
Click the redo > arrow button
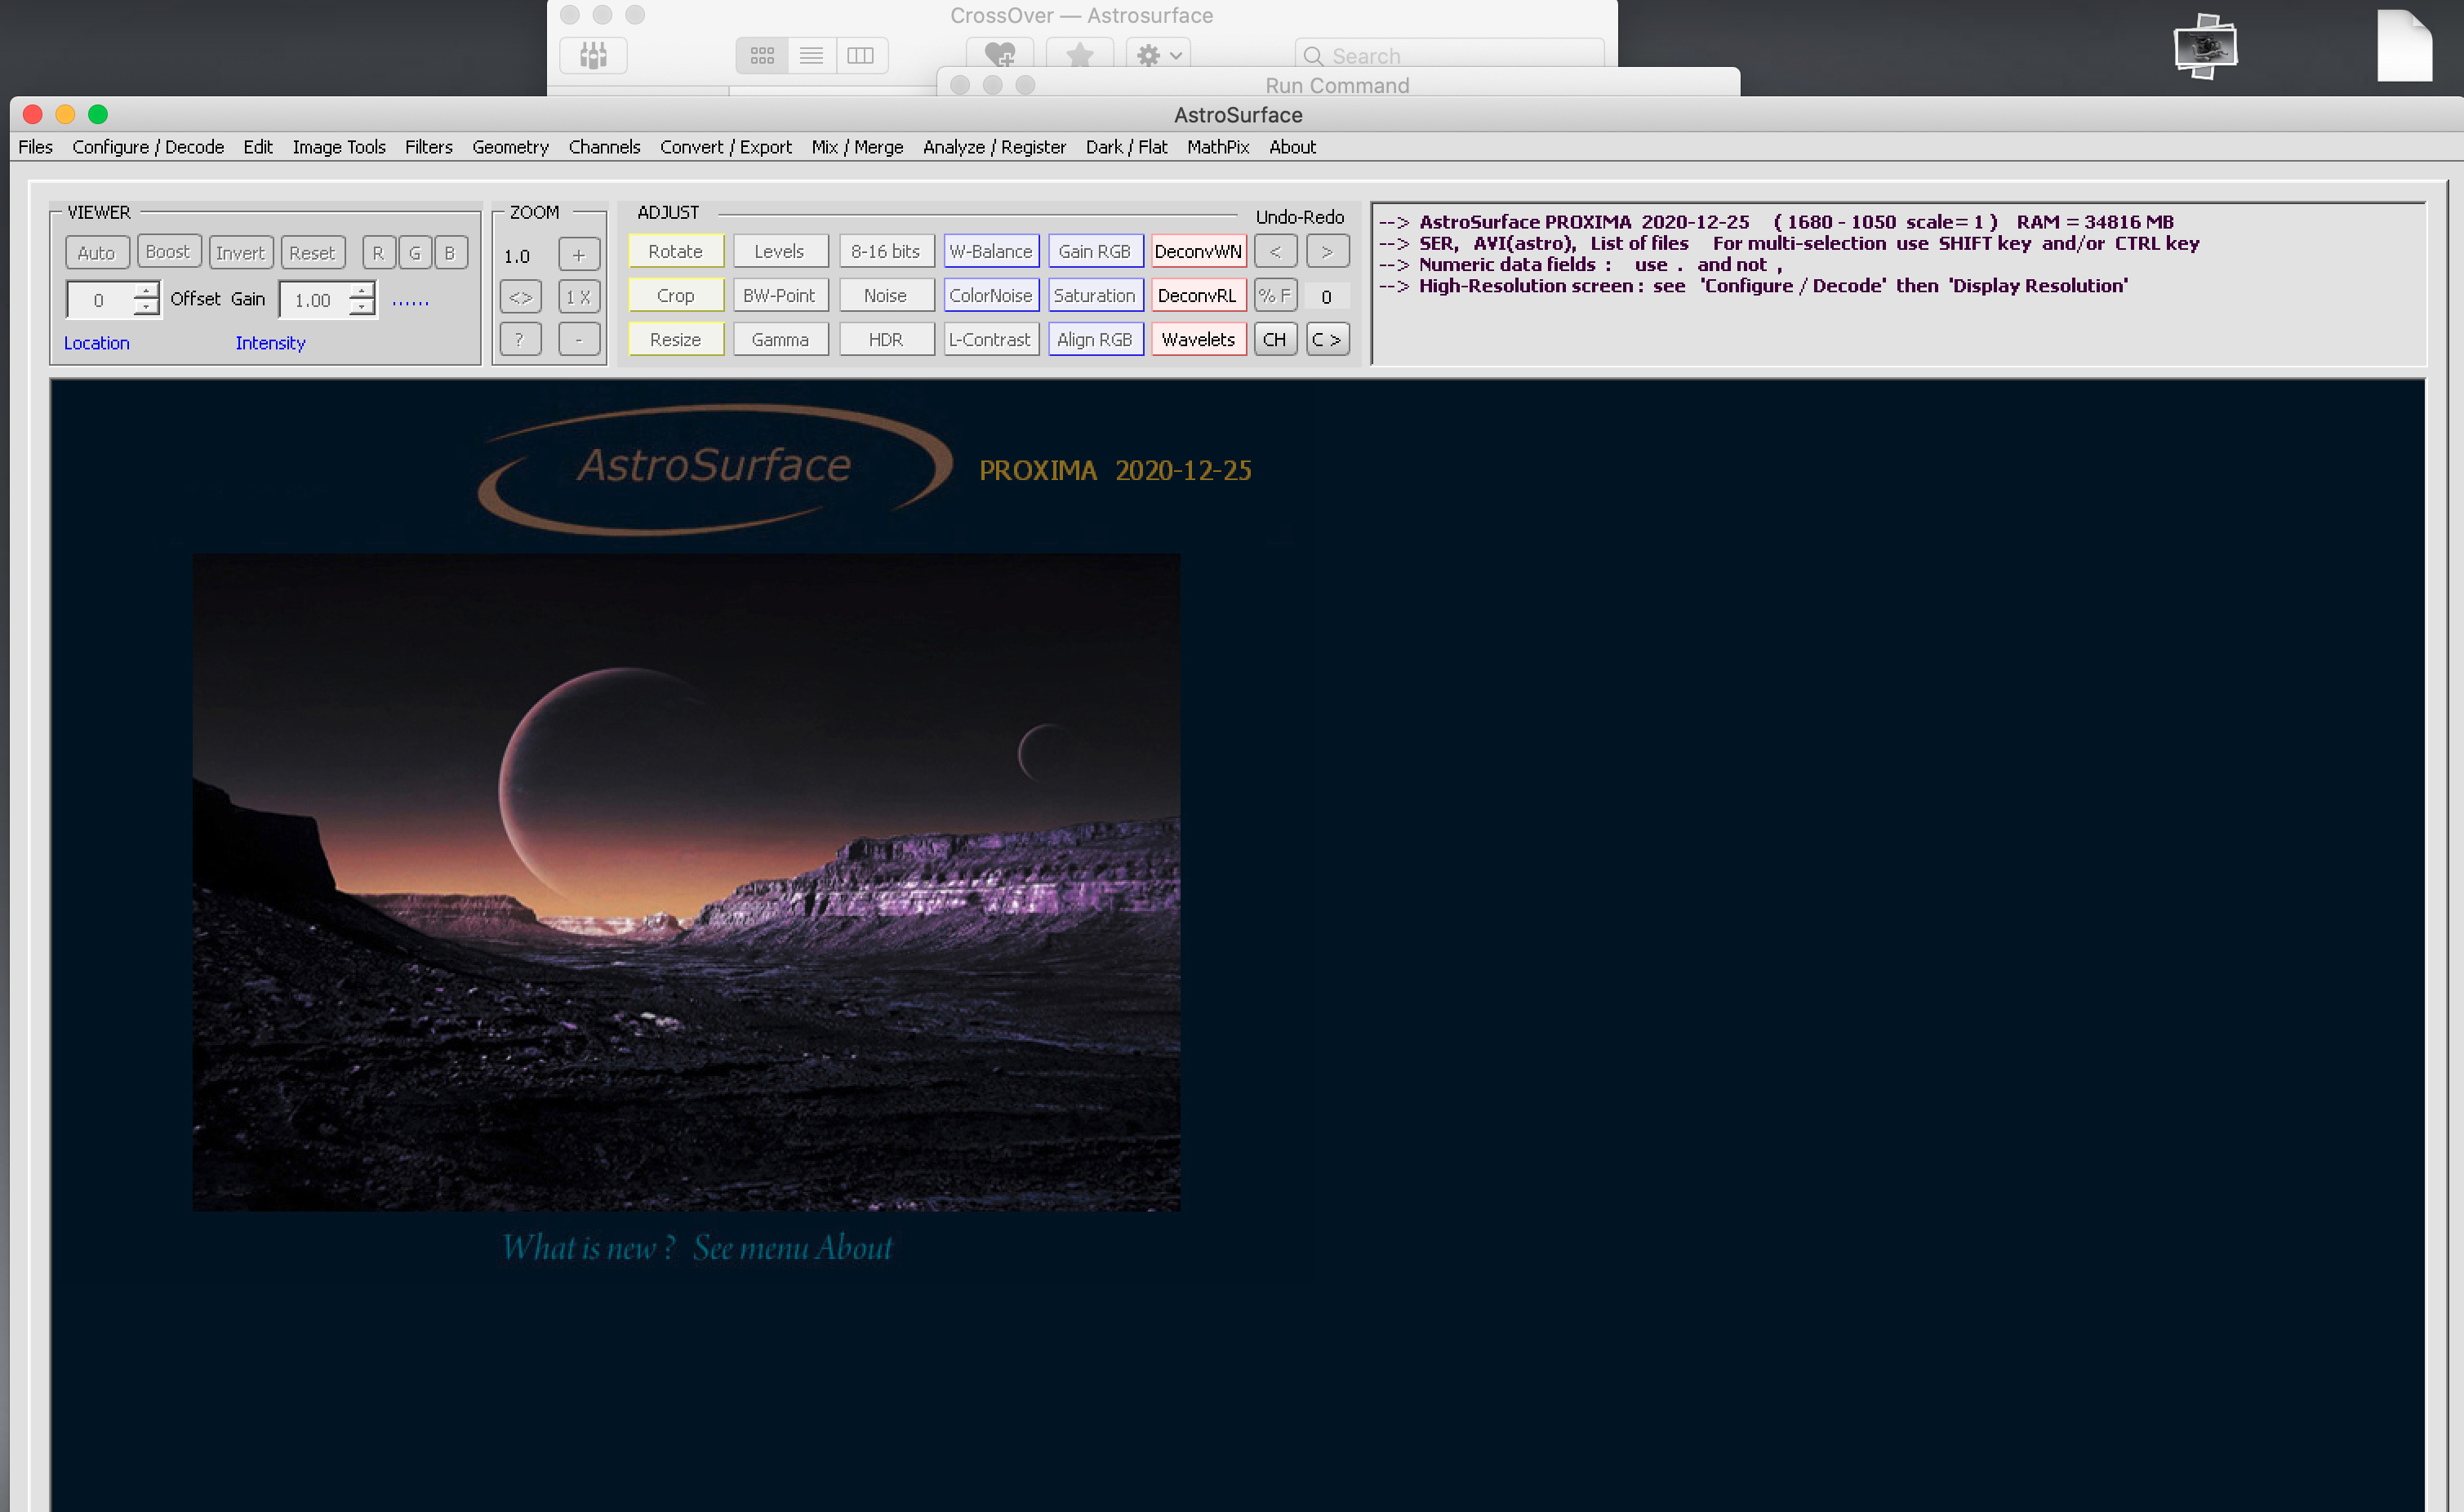point(1327,251)
